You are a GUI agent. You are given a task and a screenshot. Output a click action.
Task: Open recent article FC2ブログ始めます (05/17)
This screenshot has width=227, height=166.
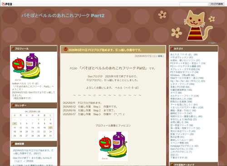[x=33, y=152]
